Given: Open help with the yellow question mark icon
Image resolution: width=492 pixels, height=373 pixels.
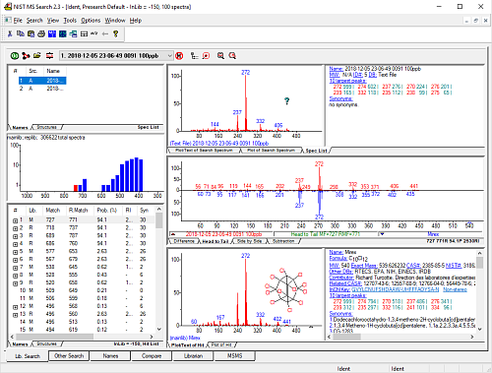Looking at the screenshot, I should coord(115,33).
